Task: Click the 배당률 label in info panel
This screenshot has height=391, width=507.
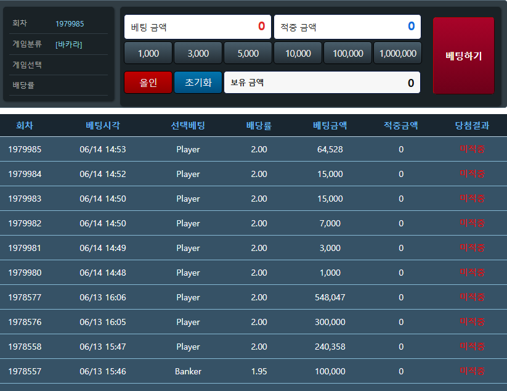Action: point(23,85)
